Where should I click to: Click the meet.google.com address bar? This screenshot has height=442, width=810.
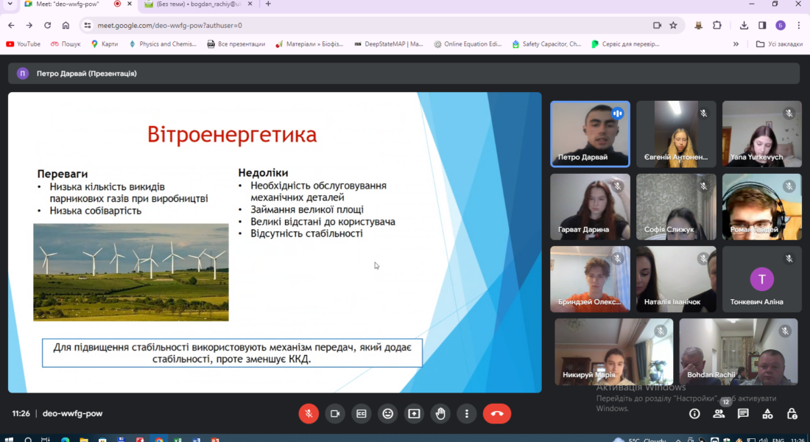pos(368,25)
